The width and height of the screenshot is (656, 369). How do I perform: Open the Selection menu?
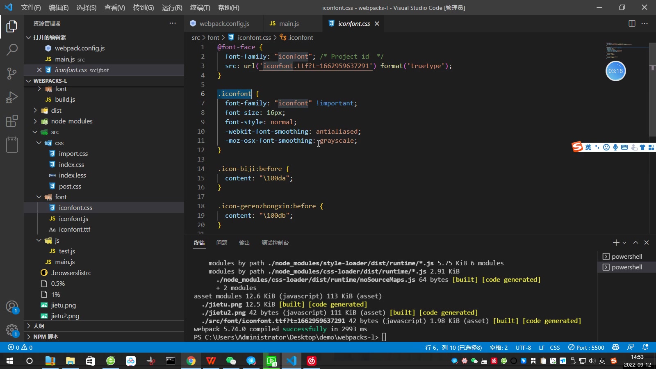[87, 7]
